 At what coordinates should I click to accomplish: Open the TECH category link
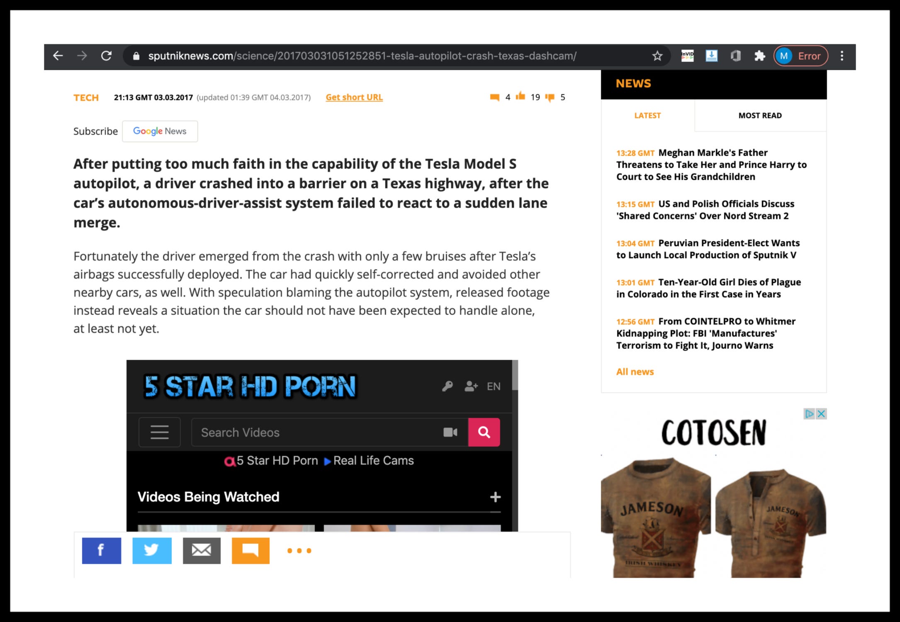click(86, 98)
